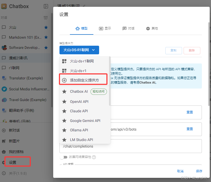This screenshot has height=182, width=211.
Task: Open the 火山-DS-R1联网 provider dropdown
Action: click(79, 50)
